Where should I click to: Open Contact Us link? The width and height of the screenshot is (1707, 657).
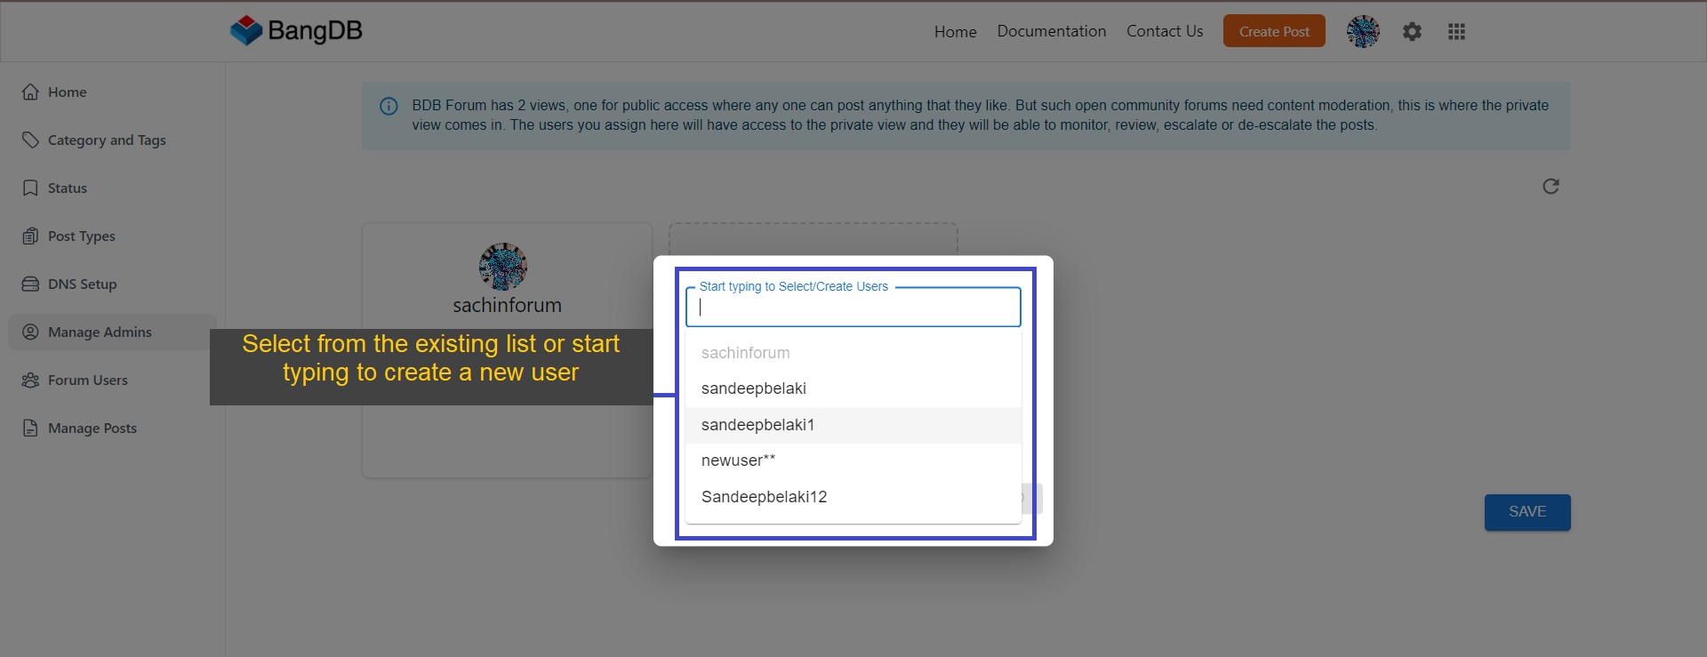coord(1165,31)
